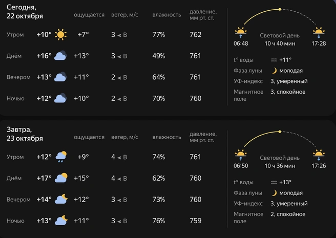Click the night moon-cloud icon for tomorrow's night
This screenshot has height=238, width=336.
tap(61, 221)
